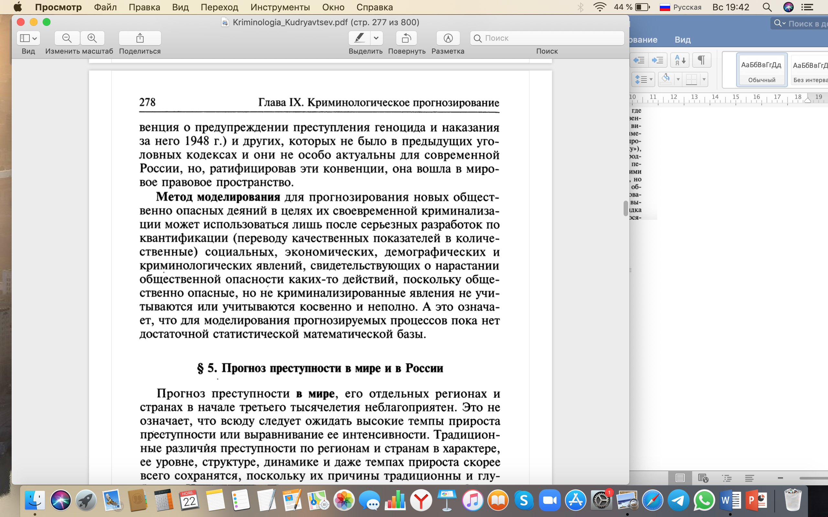Select Outline view in Word status bar

coord(726,478)
